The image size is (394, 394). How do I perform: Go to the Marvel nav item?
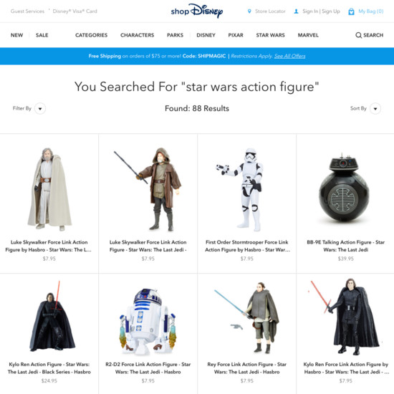point(308,35)
